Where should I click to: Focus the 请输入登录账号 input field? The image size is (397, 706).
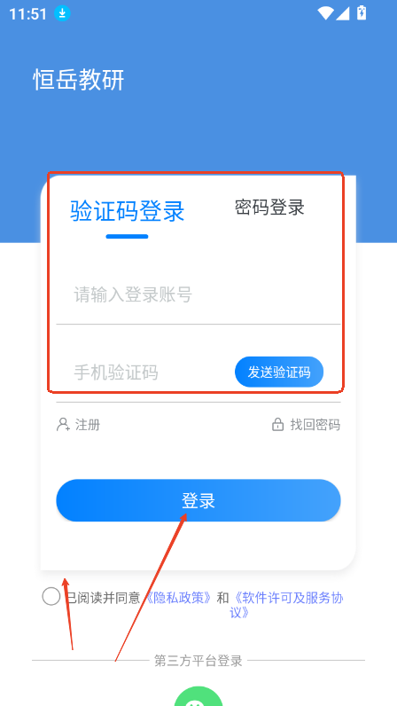coord(198,295)
